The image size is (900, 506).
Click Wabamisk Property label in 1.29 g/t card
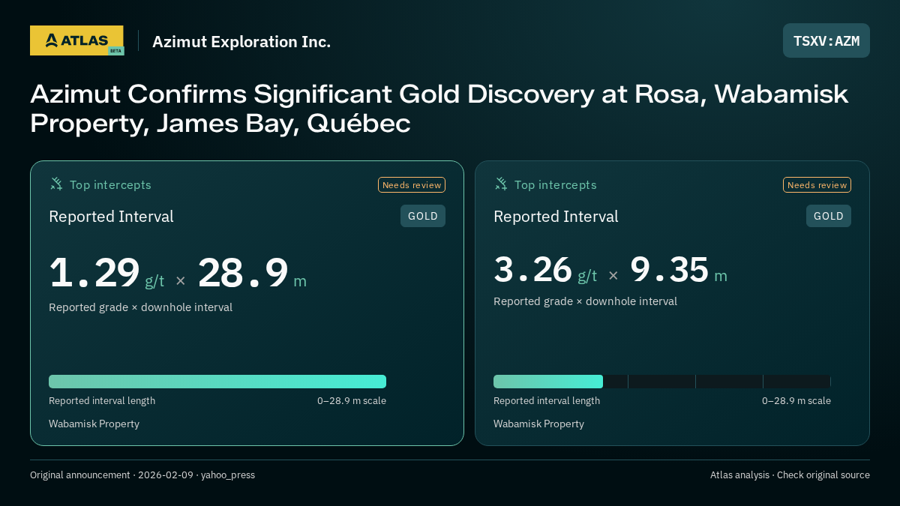[94, 424]
